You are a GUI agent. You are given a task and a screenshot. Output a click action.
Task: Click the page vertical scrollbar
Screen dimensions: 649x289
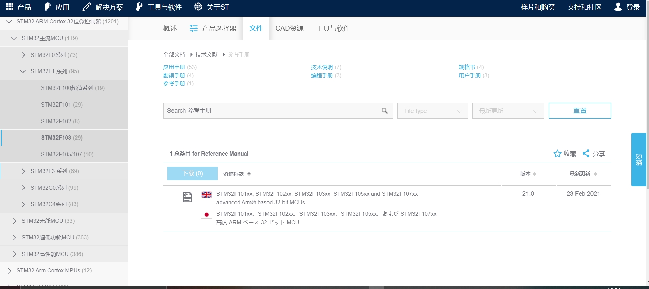coord(647,102)
